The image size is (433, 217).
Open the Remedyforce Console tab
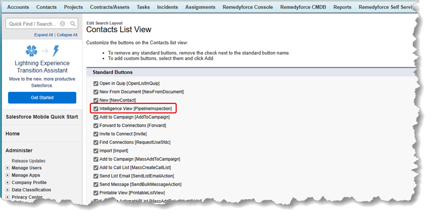coord(248,7)
